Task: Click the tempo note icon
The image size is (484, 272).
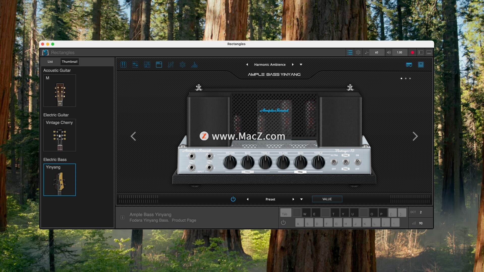Action: [367, 52]
